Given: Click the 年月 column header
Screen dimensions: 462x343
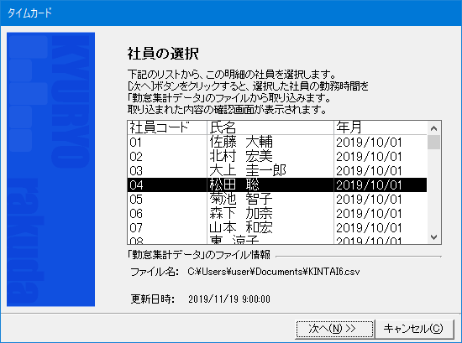Looking at the screenshot, I should [x=381, y=127].
